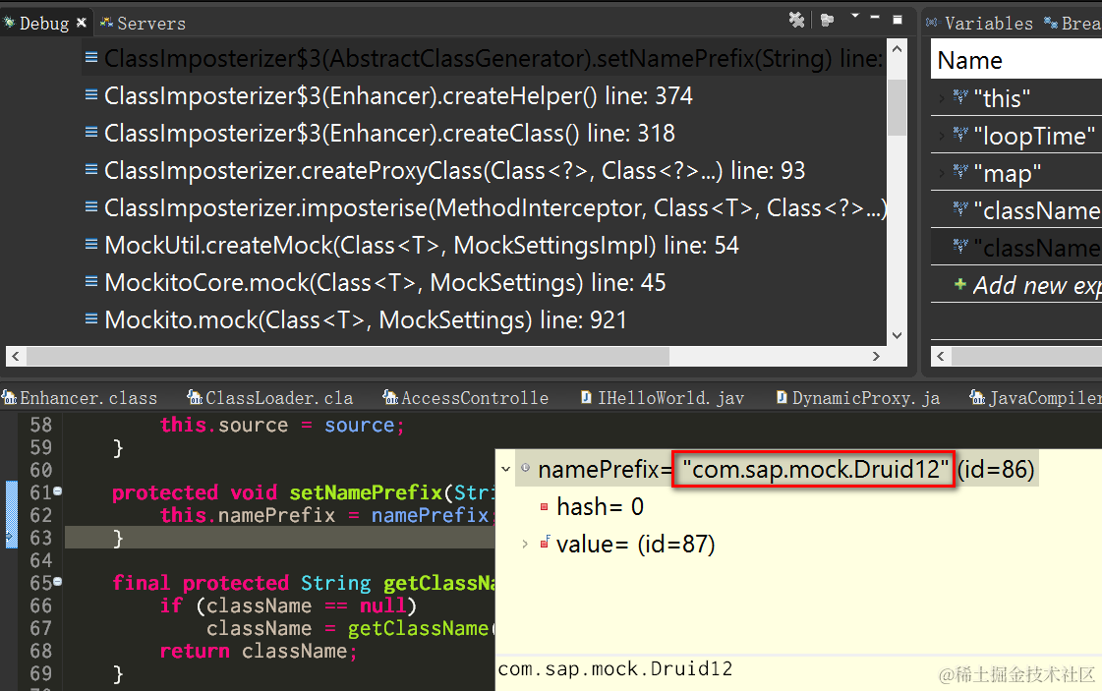Click line number 58 in the gutter
The height and width of the screenshot is (691, 1102).
[40, 425]
